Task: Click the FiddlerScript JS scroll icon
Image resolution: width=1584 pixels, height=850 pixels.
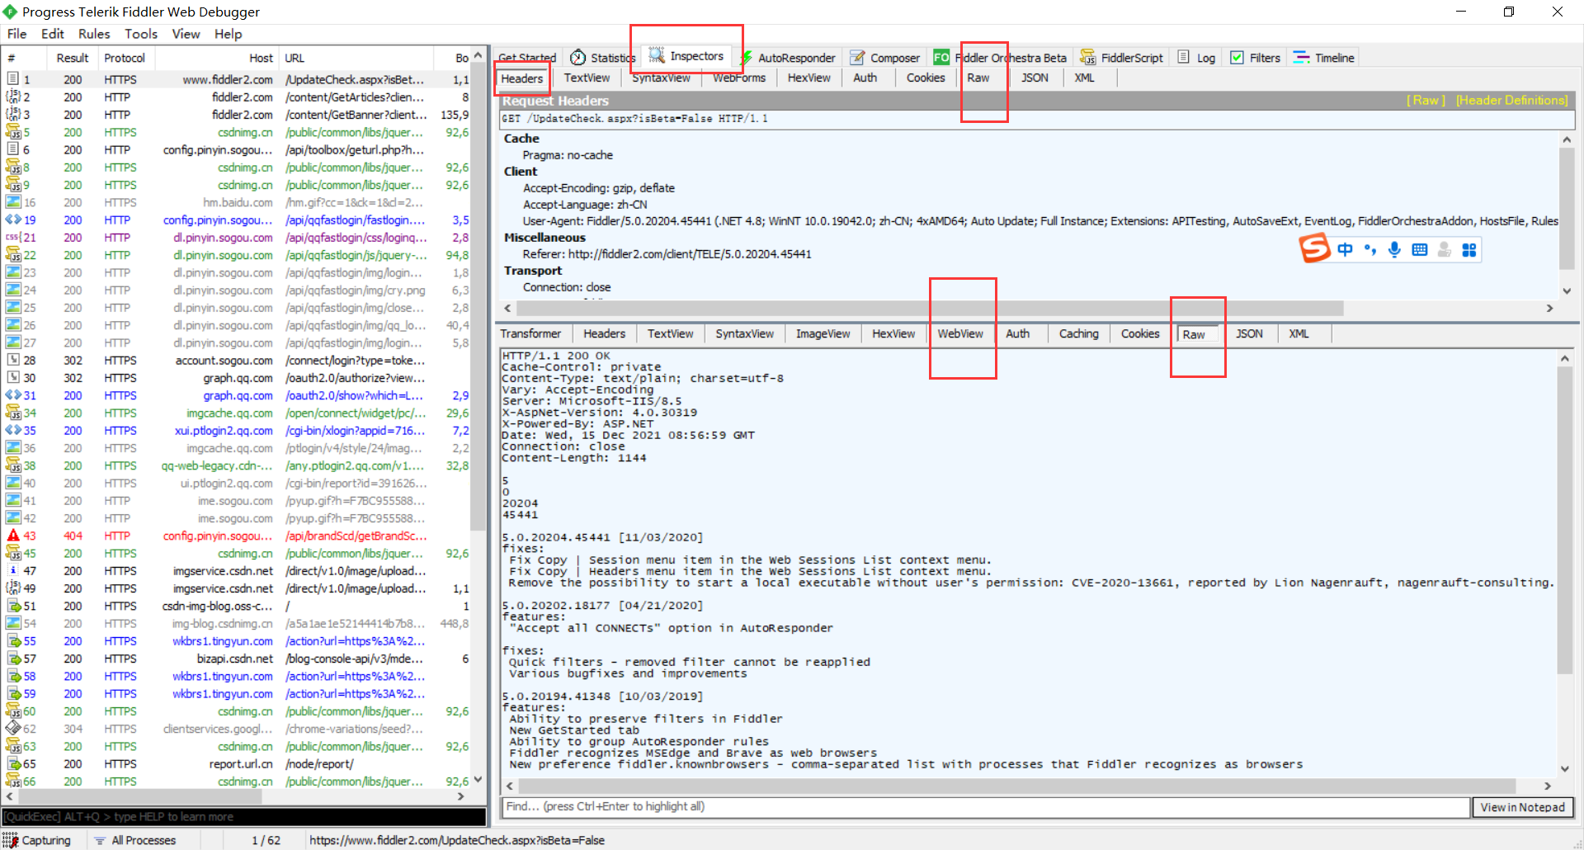Action: 1088,57
